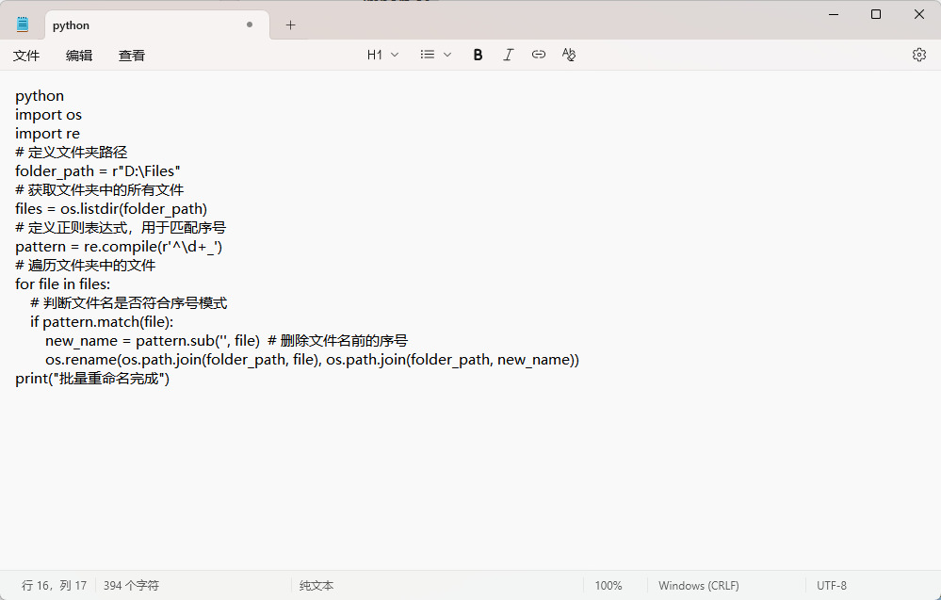Screen dimensions: 941x600
Task: Click the Windows (CRLF) line ending indicator
Action: pos(698,586)
